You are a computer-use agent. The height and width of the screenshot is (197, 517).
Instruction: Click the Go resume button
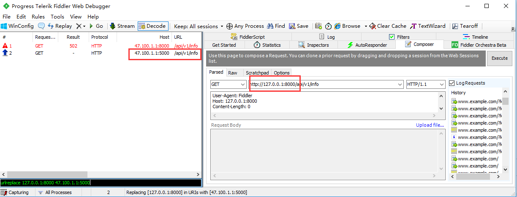(96, 26)
